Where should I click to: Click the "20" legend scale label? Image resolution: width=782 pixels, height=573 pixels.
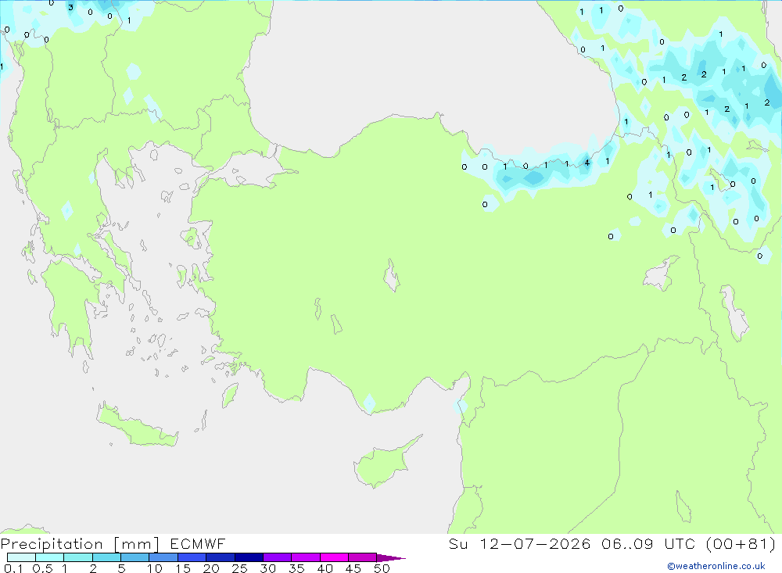(x=211, y=568)
